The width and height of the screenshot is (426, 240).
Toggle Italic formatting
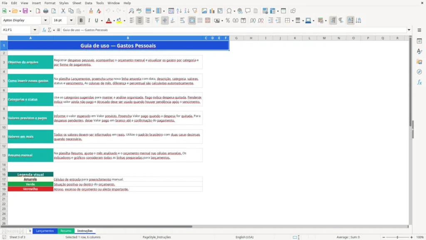pyautogui.click(x=89, y=20)
